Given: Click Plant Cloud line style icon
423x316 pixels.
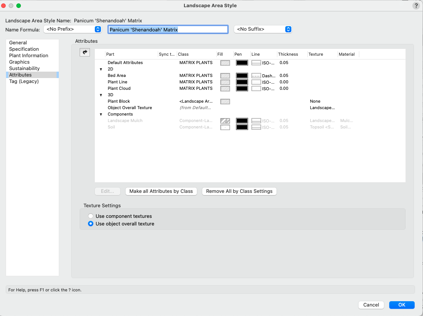Looking at the screenshot, I should pyautogui.click(x=256, y=89).
